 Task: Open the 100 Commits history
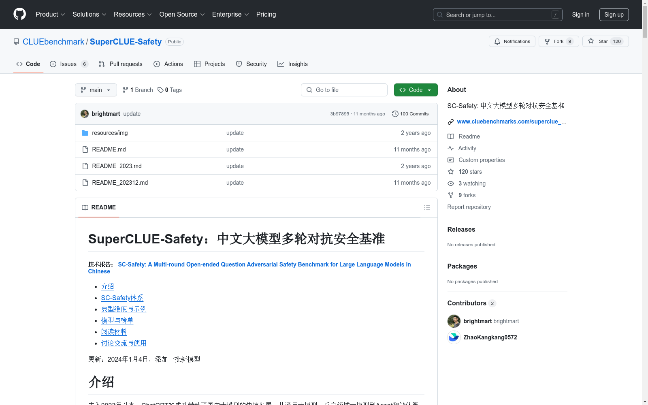[x=410, y=114]
